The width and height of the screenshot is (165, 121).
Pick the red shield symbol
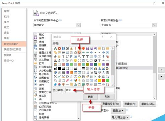[84, 48]
